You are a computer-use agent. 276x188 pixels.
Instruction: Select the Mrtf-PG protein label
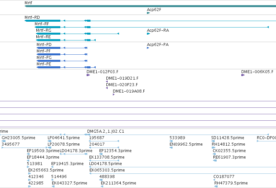click(x=44, y=58)
